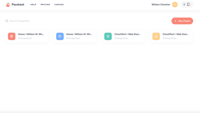200x113 pixels.
Task: Focus the Search Snapshots field
Action: [x=19, y=21]
